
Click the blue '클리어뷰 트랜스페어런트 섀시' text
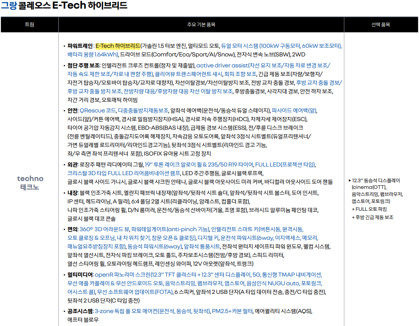[x=189, y=74]
